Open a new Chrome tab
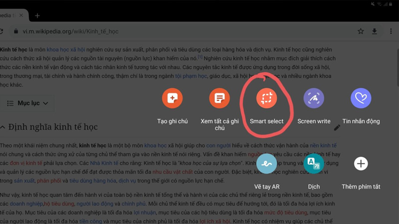Image resolution: width=399 pixels, height=224 pixels. pos(37,15)
